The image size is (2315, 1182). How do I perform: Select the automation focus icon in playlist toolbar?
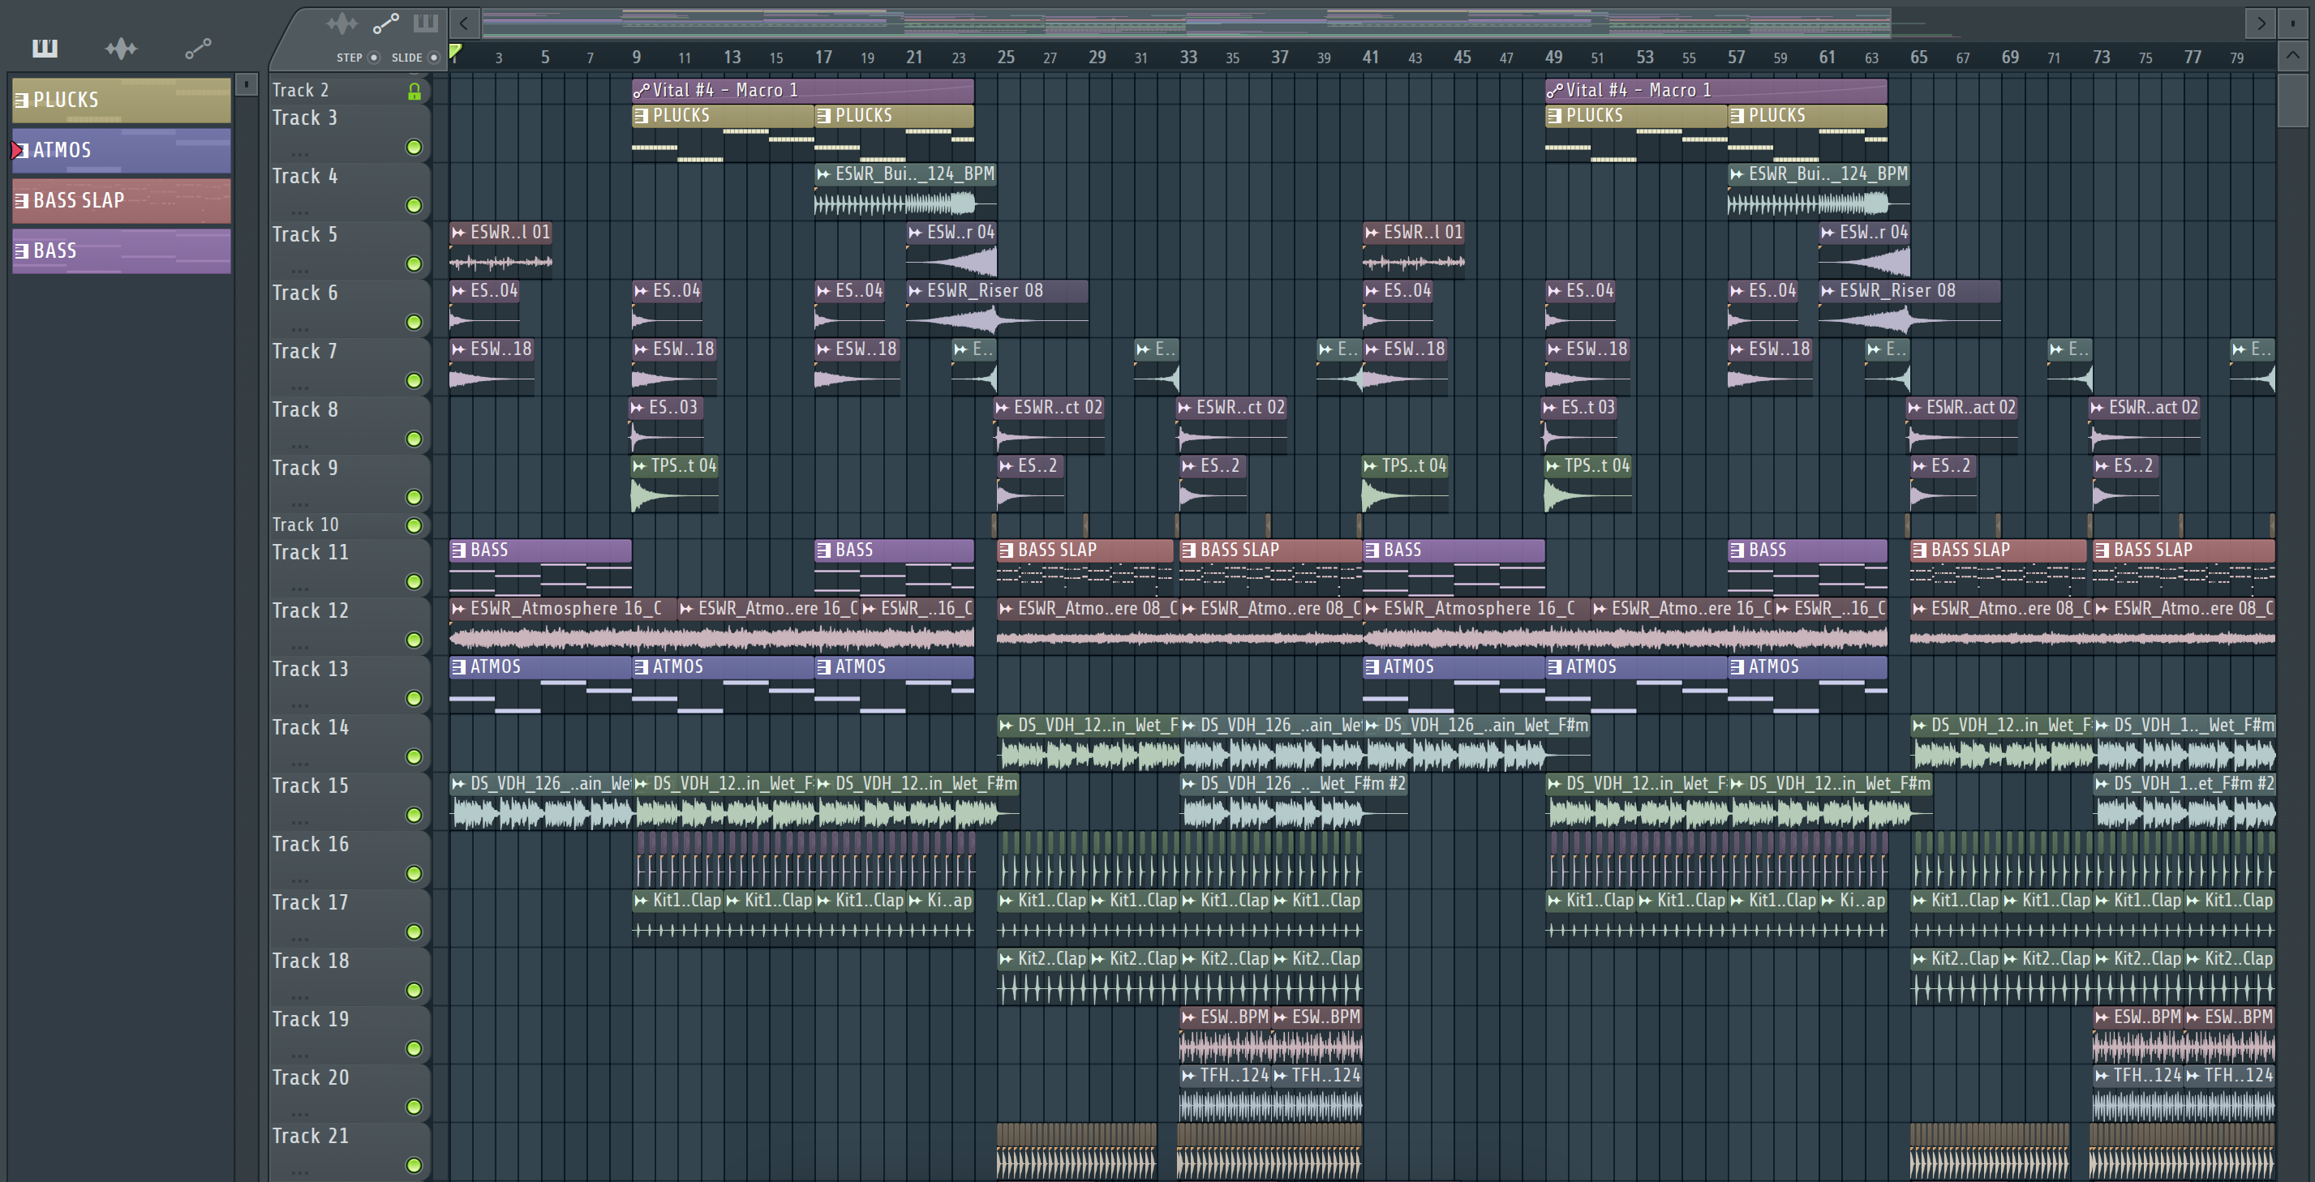pyautogui.click(x=385, y=23)
